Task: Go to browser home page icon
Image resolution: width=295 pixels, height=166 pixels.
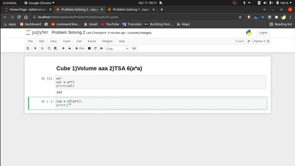Action: click(x=26, y=17)
